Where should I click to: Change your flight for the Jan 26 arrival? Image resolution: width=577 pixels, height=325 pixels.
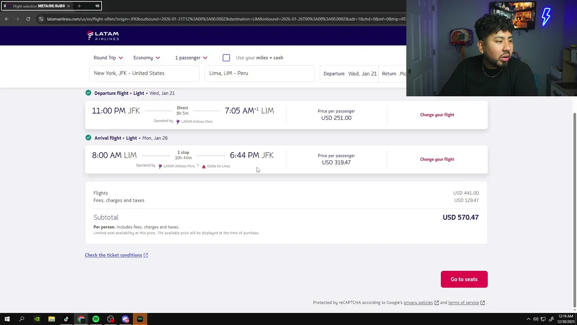(437, 159)
